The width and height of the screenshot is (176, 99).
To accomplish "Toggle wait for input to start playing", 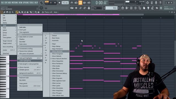I will tap(76, 2).
